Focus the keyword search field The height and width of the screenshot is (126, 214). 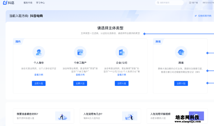(169, 3)
